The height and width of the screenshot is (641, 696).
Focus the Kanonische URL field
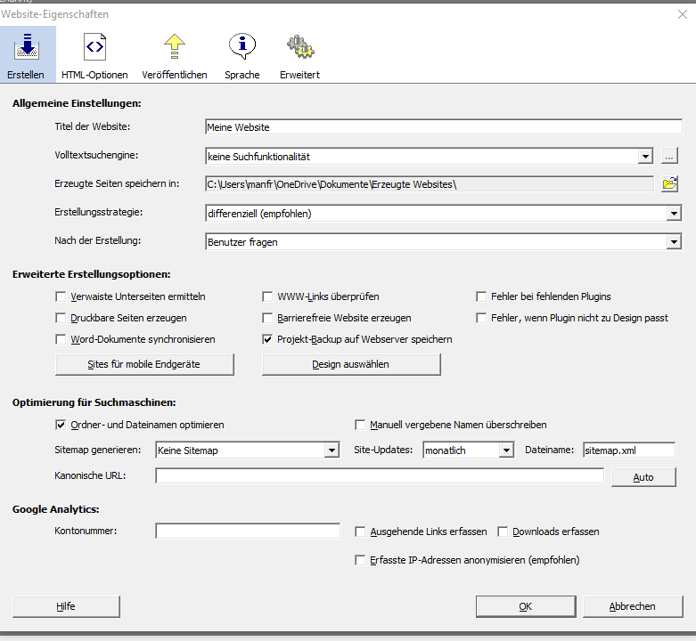(380, 475)
